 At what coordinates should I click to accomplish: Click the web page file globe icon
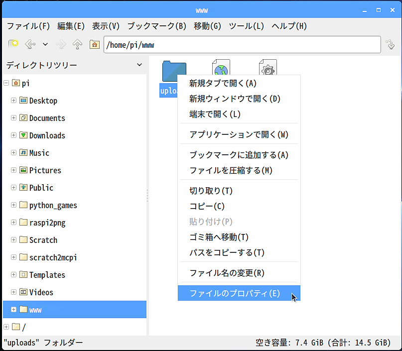click(221, 67)
